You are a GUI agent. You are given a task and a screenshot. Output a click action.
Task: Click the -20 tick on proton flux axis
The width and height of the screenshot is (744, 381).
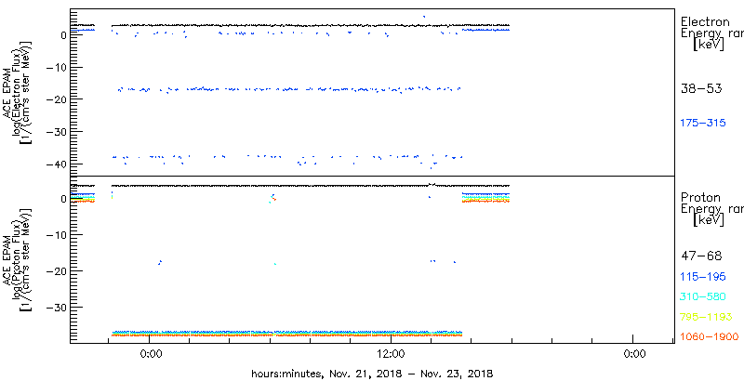pos(57,271)
